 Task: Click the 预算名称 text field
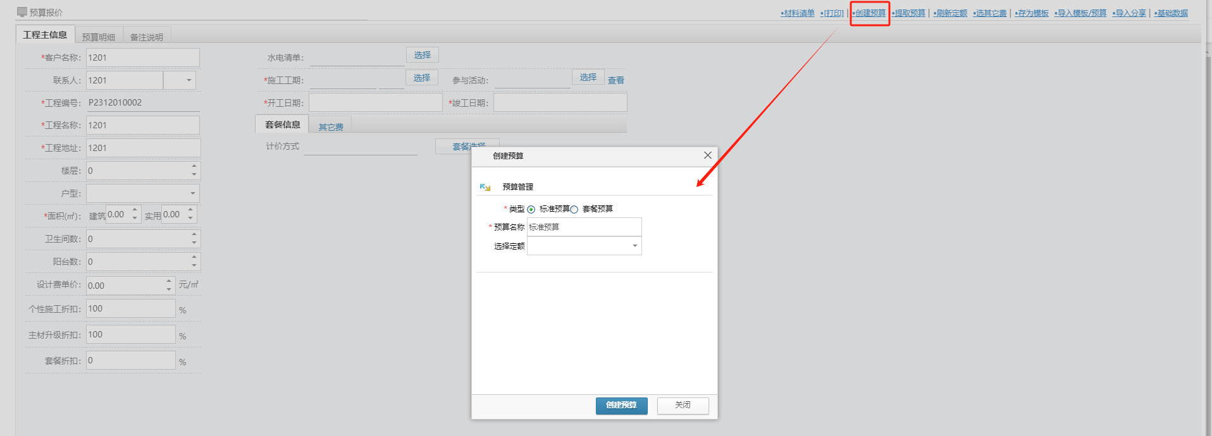coord(584,227)
